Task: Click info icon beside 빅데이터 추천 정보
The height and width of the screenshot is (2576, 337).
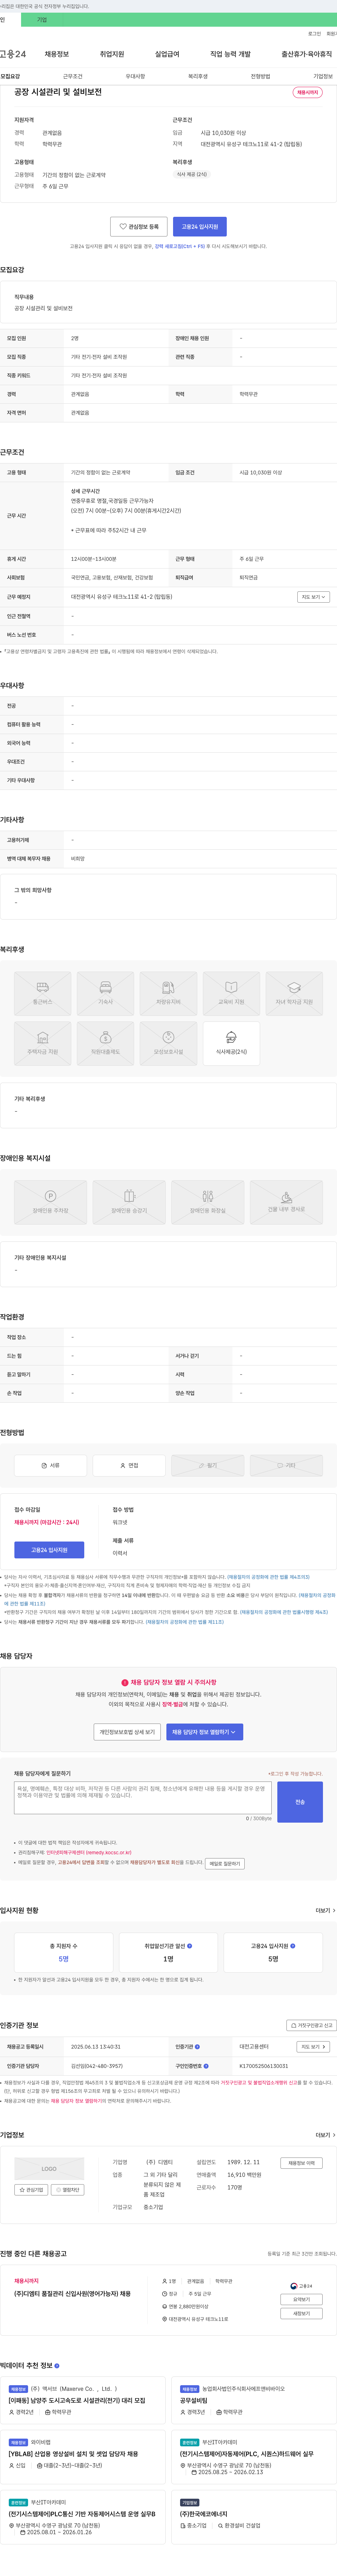Action: (x=57, y=2366)
